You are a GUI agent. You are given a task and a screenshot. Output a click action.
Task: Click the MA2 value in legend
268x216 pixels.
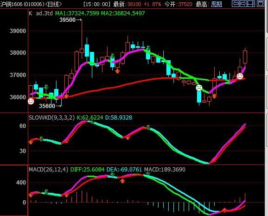(123, 13)
